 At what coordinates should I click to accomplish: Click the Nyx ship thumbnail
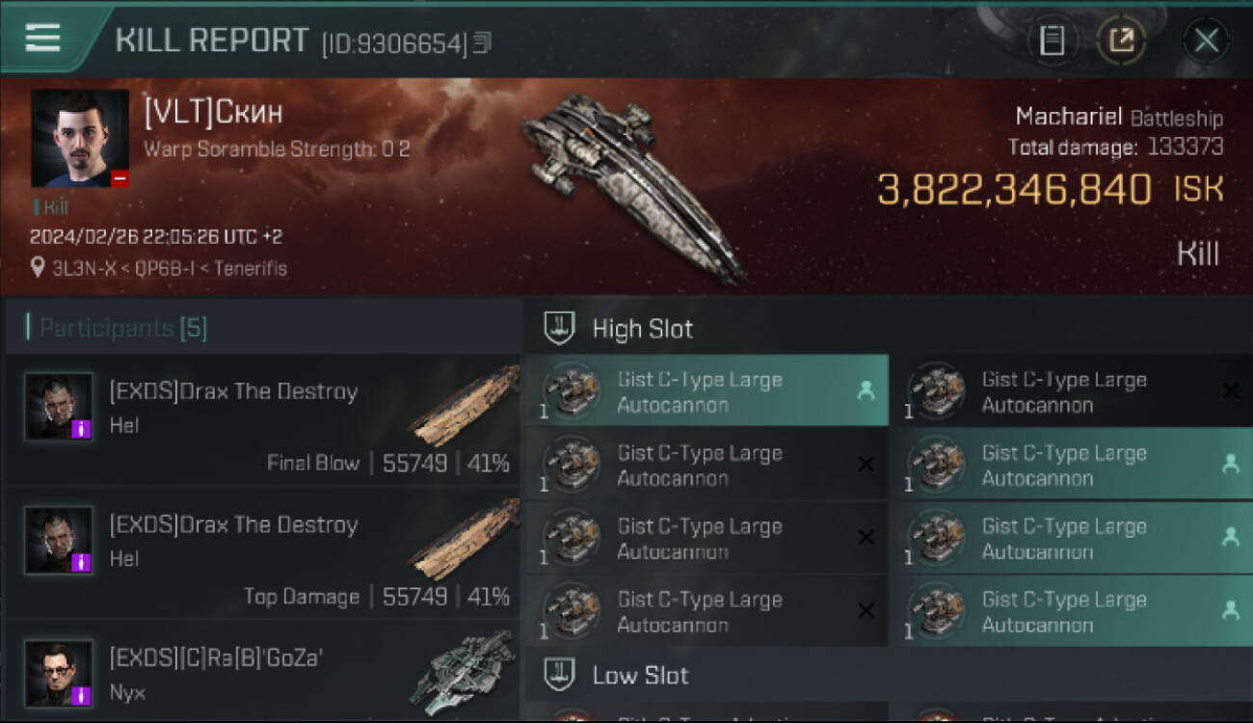point(464,673)
